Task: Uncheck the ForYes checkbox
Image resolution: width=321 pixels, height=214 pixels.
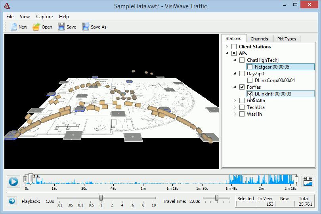Action: 242,87
